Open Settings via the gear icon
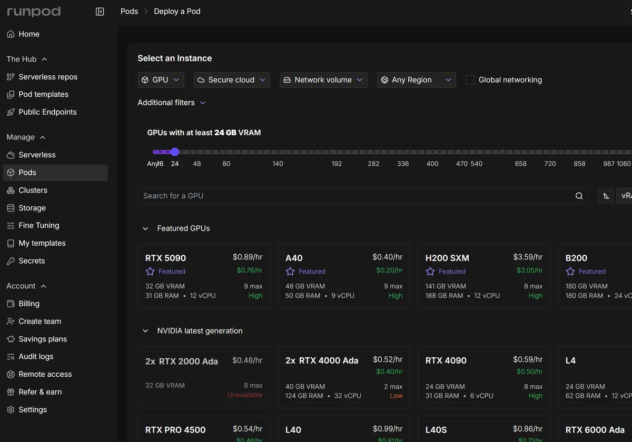Viewport: 632px width, 442px height. pos(11,409)
